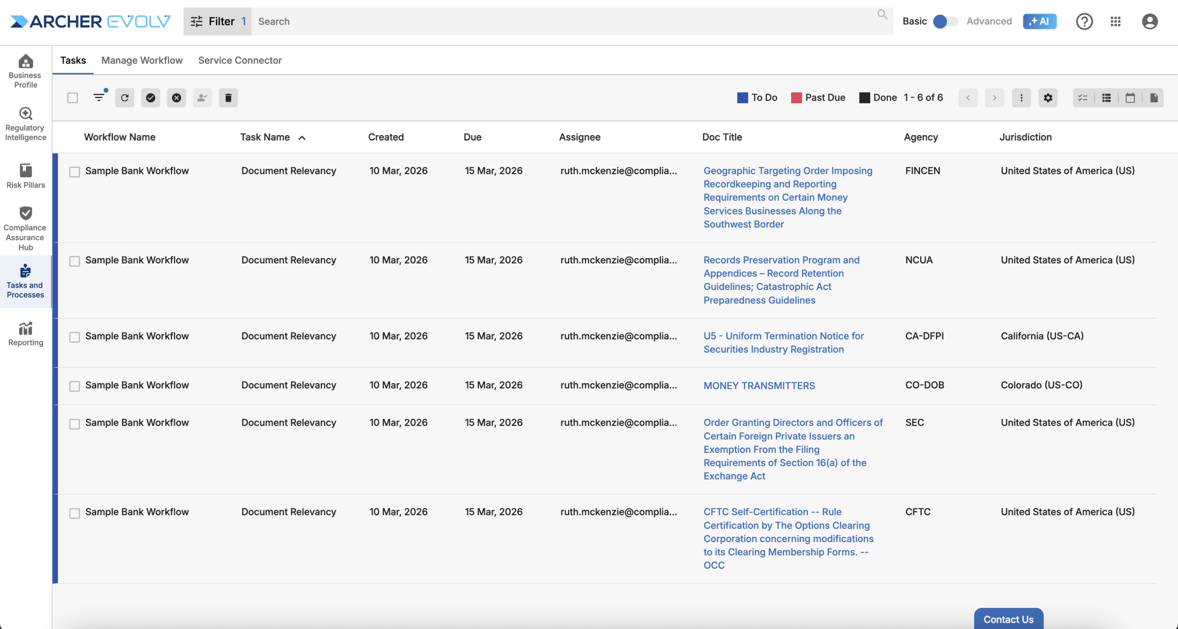Click the red Past Due color swatch
Screen dimensions: 1178x629
click(x=796, y=98)
